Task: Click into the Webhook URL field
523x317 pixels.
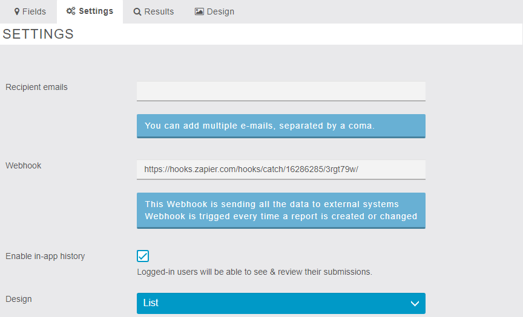Action: click(x=281, y=170)
